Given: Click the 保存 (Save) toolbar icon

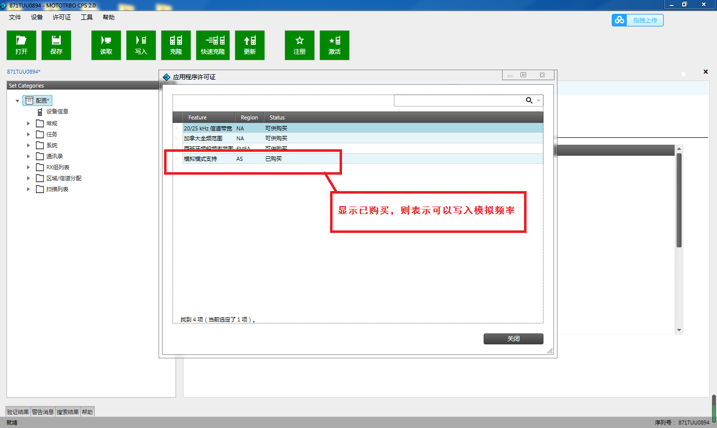Looking at the screenshot, I should click(56, 45).
